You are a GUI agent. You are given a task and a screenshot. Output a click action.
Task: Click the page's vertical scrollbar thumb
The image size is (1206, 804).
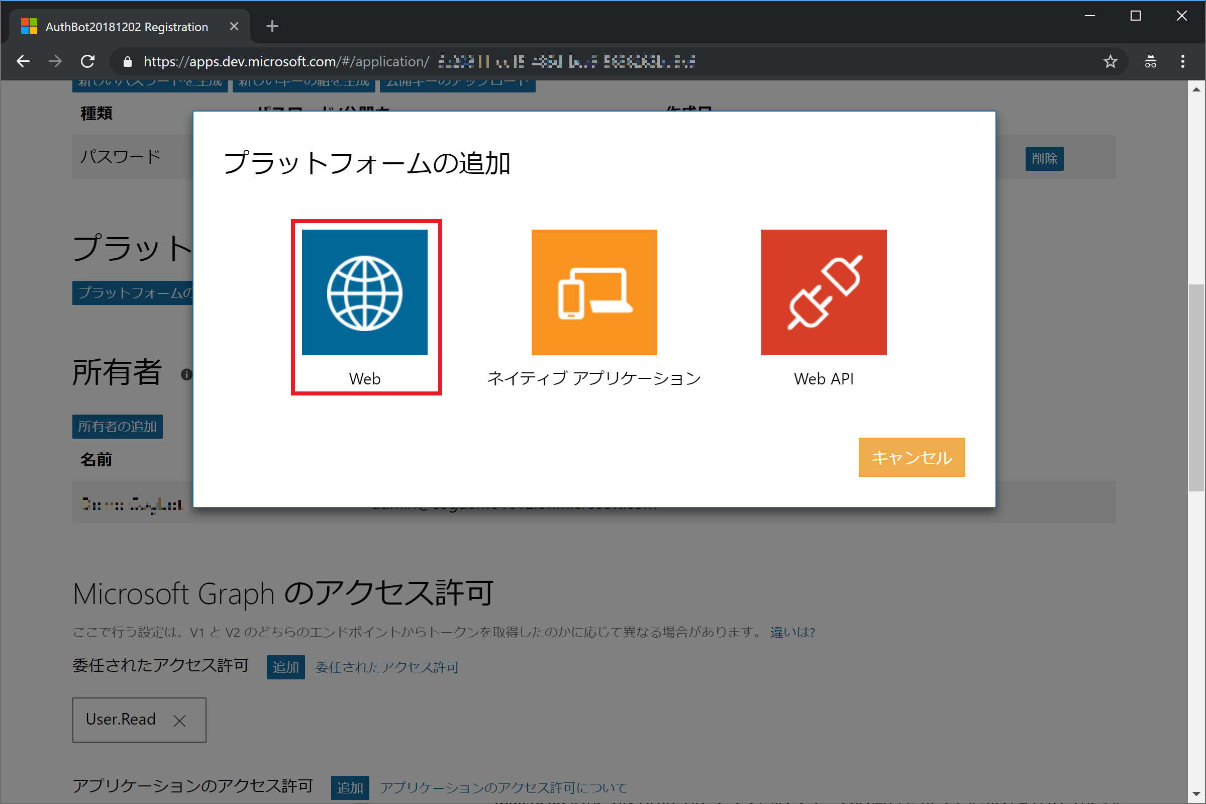(x=1196, y=387)
